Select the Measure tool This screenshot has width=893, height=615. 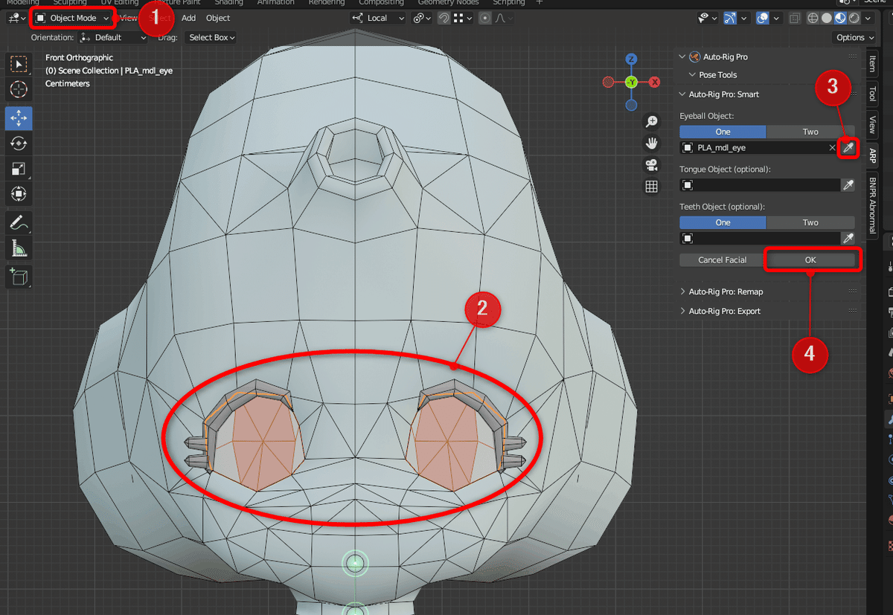click(x=18, y=248)
